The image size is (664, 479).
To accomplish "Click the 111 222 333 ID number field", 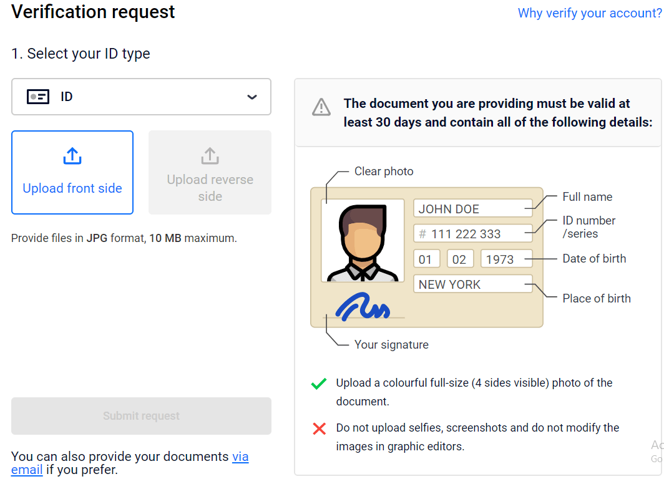I will [473, 234].
